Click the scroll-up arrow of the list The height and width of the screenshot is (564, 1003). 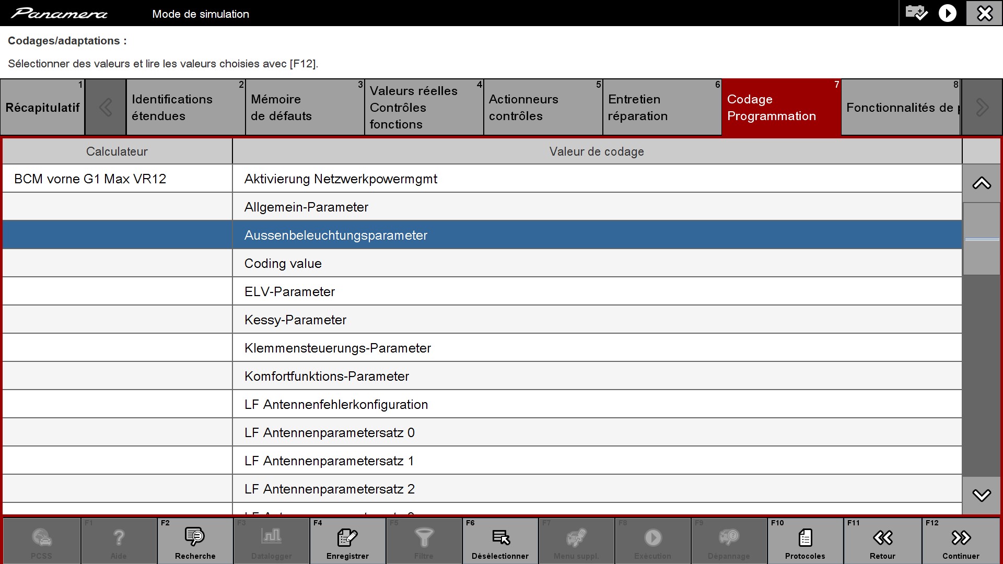pyautogui.click(x=982, y=183)
